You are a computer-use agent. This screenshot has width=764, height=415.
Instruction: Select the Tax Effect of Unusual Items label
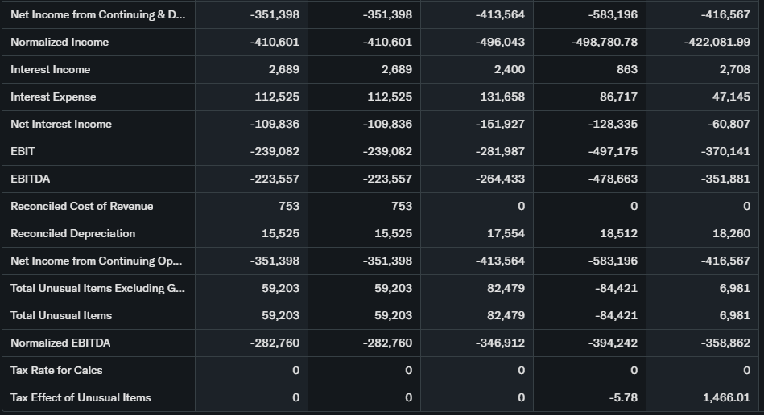[x=81, y=397]
